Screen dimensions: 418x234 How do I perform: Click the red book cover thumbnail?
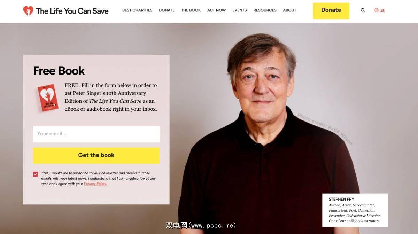[48, 98]
